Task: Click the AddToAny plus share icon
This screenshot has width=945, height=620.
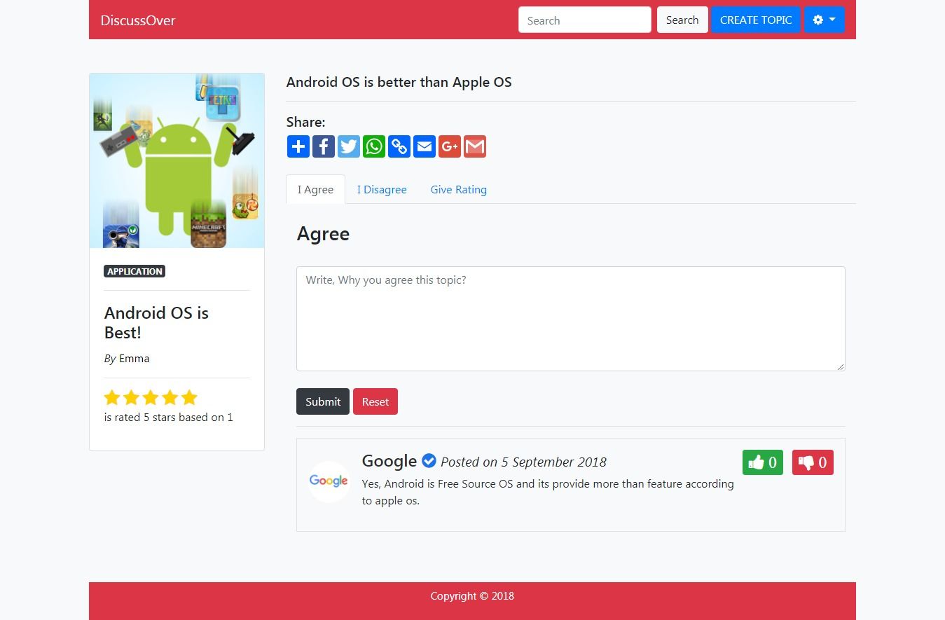Action: coord(298,146)
